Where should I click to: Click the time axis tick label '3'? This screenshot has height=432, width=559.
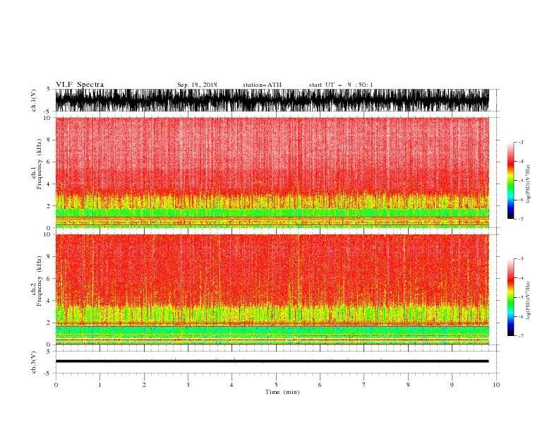coord(188,385)
